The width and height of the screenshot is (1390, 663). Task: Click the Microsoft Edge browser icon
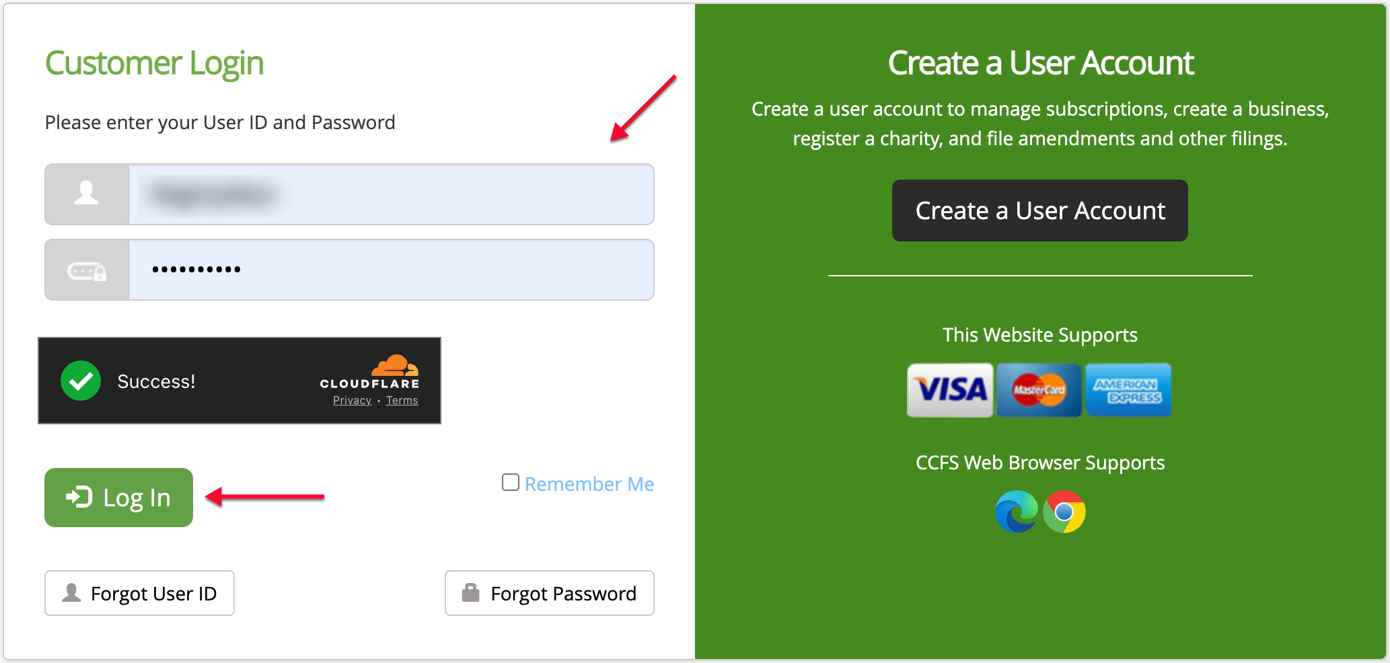pyautogui.click(x=1017, y=512)
